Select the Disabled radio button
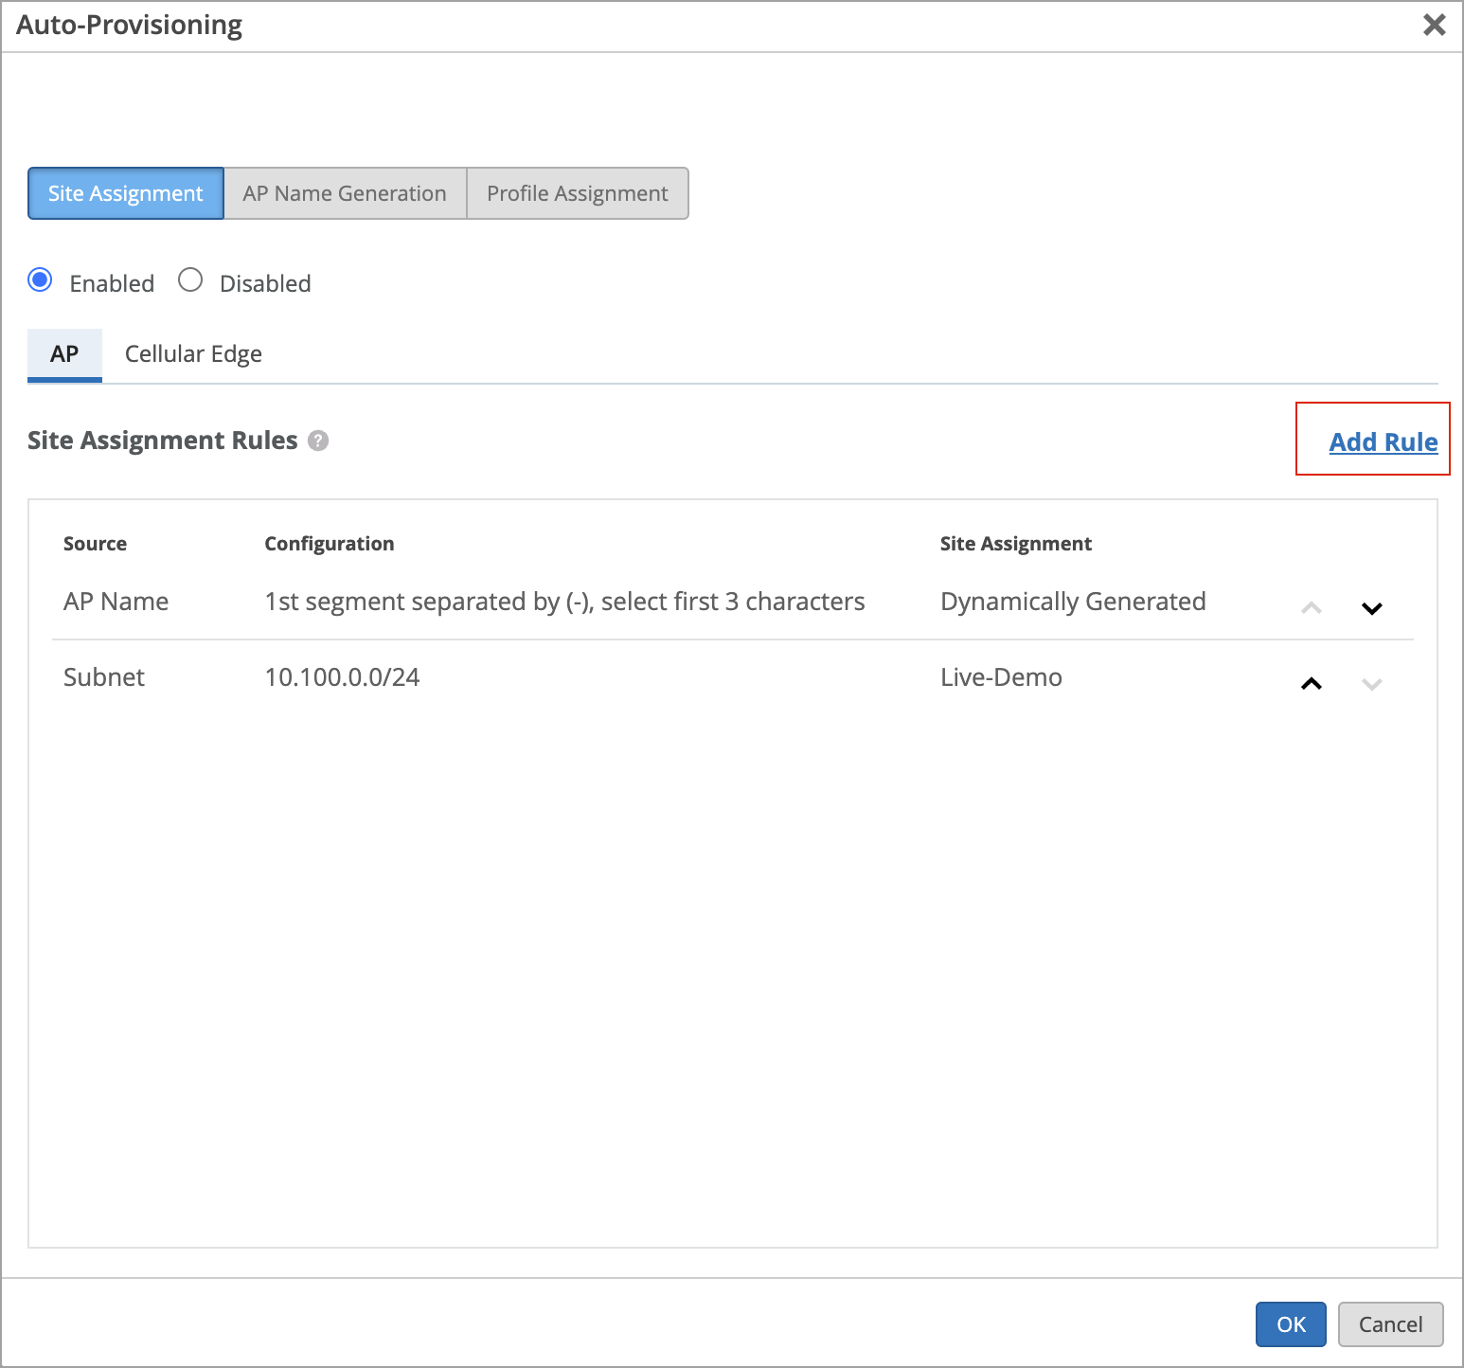 click(x=190, y=280)
